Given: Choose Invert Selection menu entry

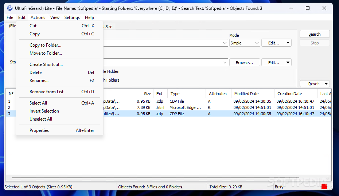Looking at the screenshot, I should click(59, 111).
